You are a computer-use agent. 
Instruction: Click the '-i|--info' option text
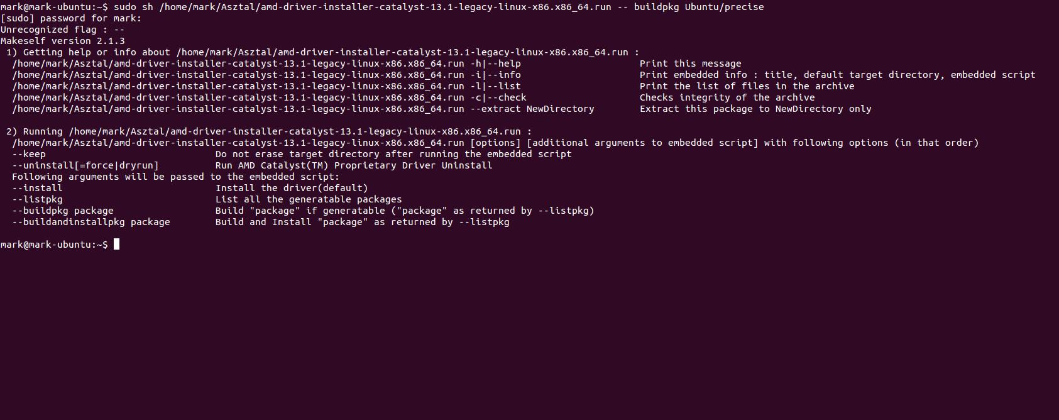pos(495,75)
